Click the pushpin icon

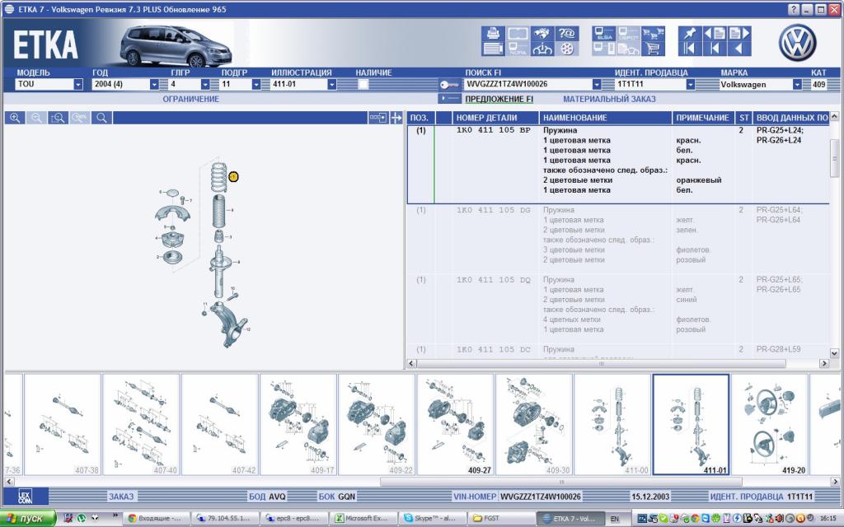tap(690, 33)
